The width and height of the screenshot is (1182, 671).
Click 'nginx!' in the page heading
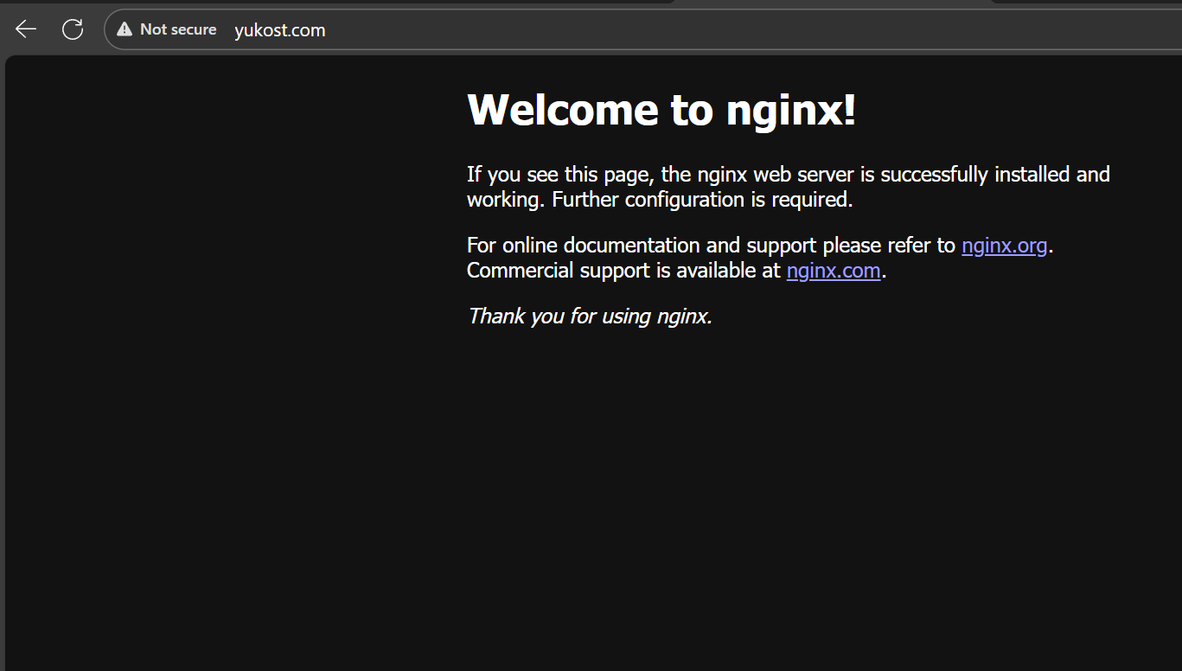pyautogui.click(x=790, y=111)
